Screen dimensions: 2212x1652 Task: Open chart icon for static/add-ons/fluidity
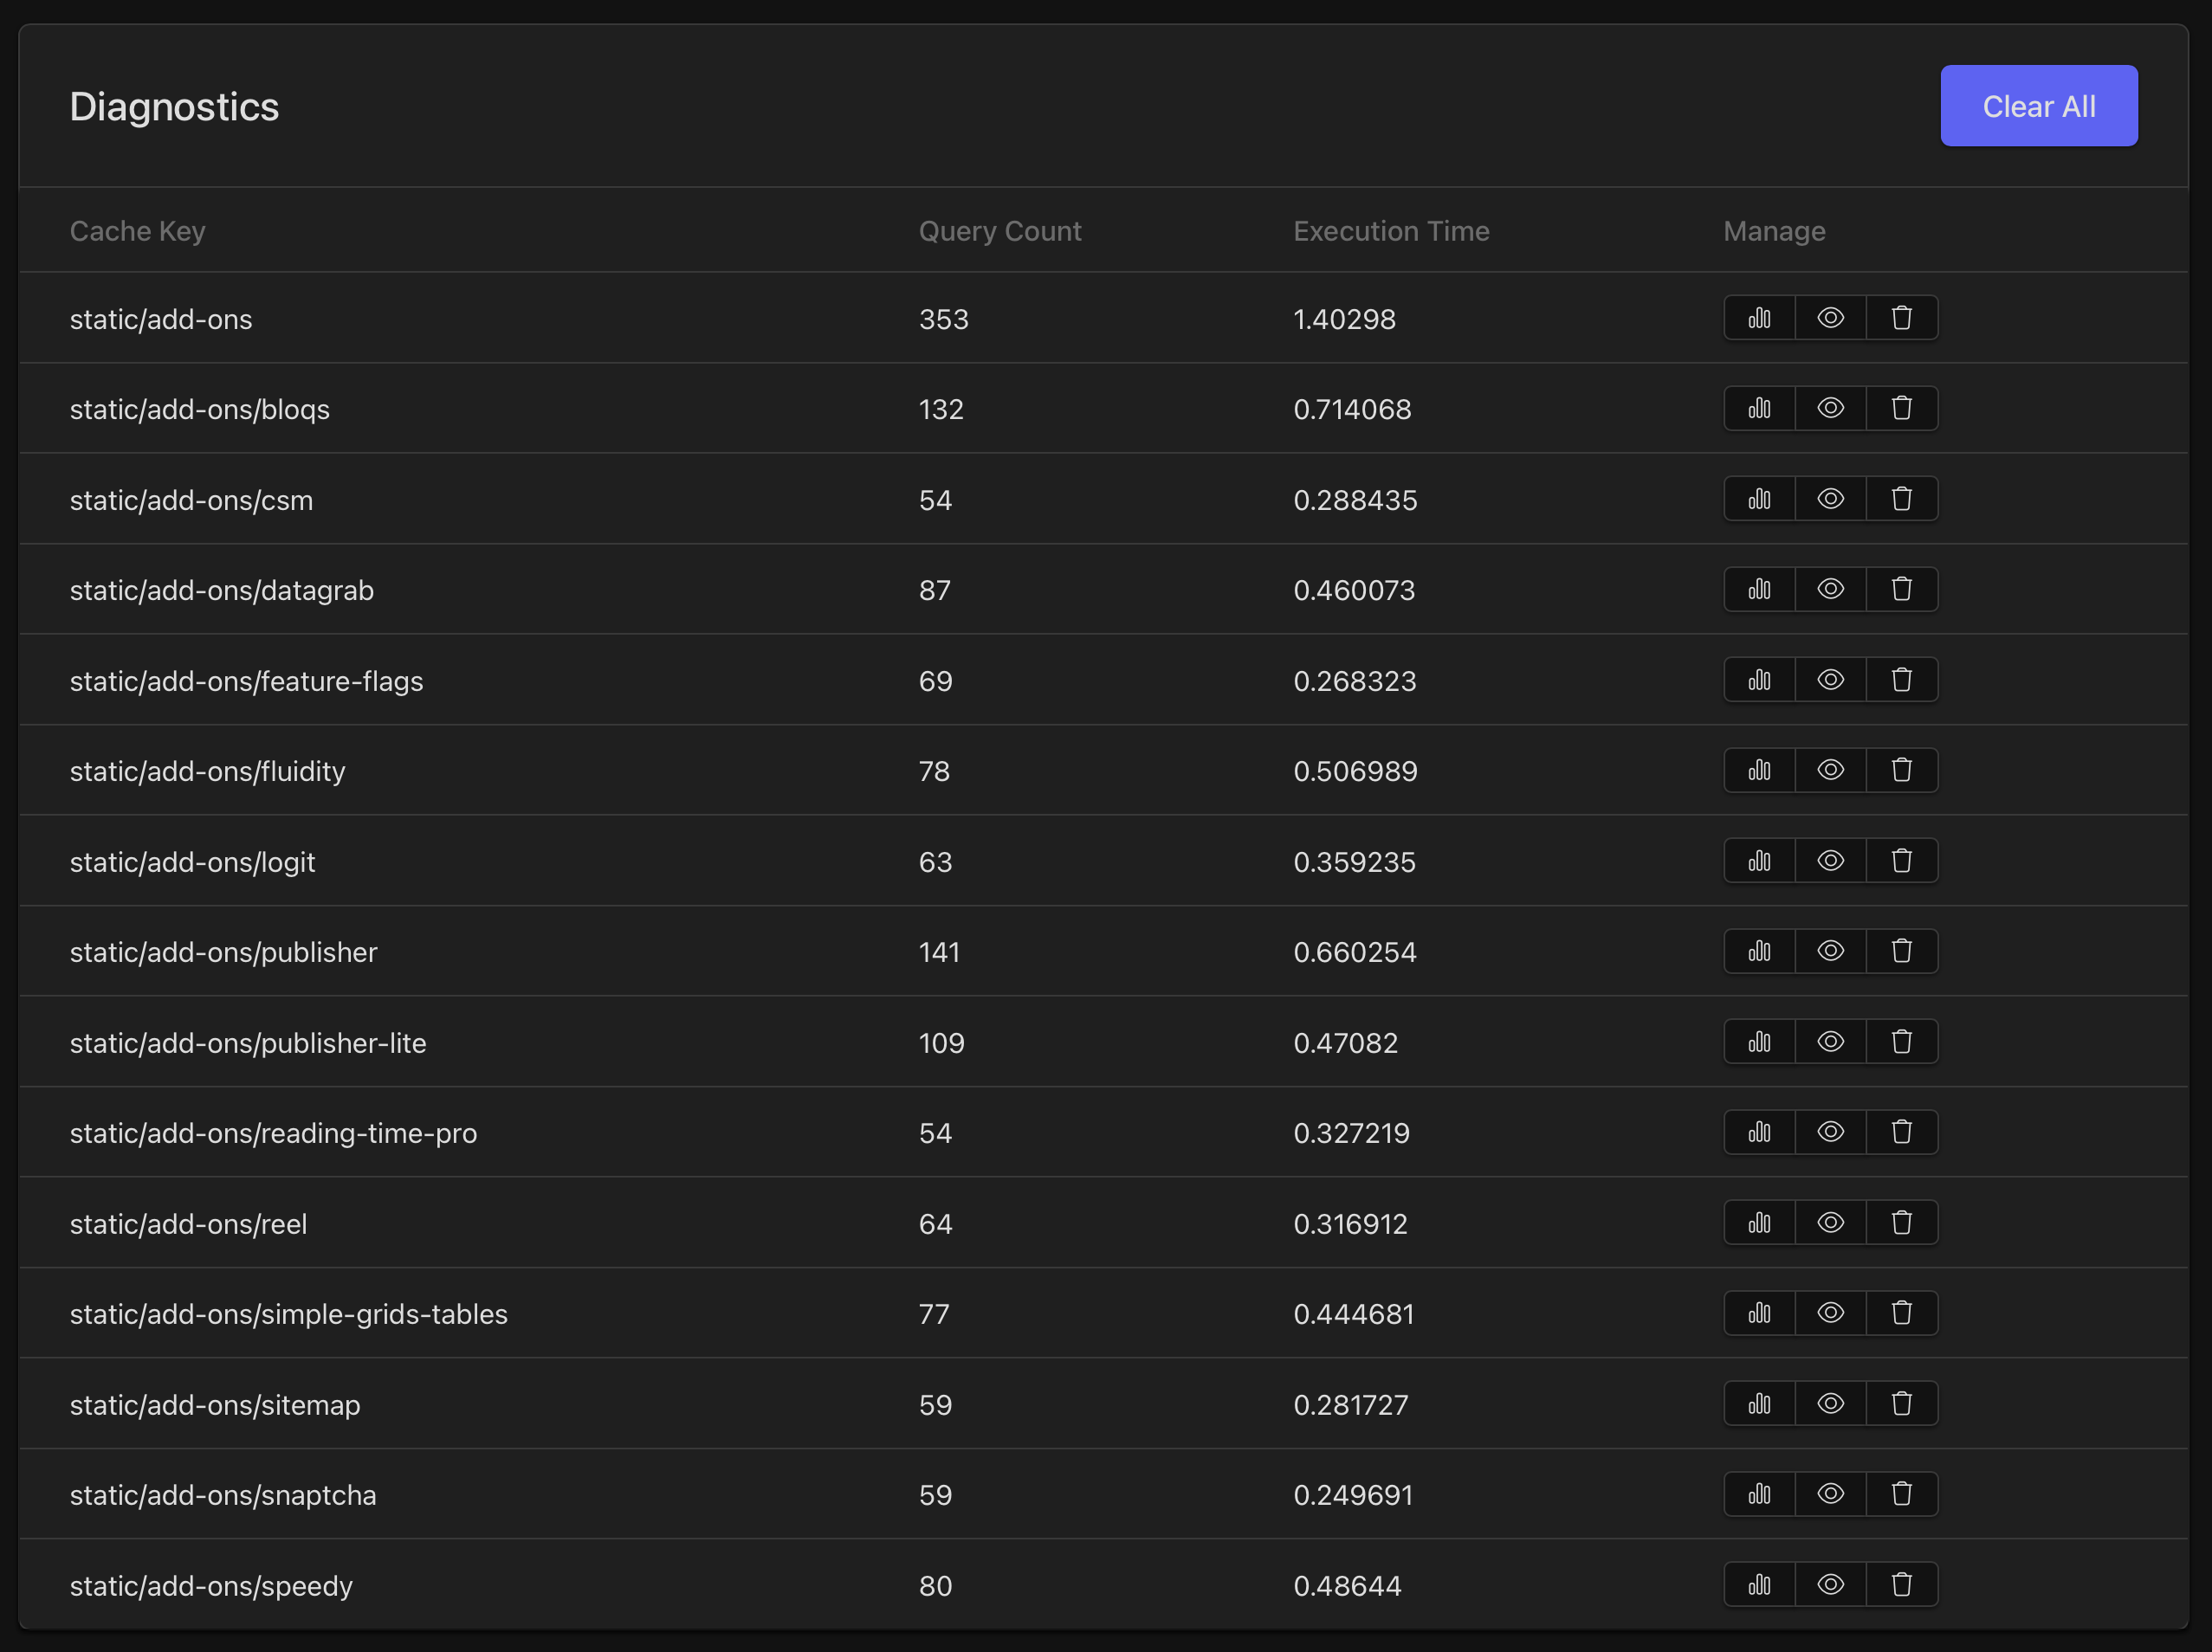click(x=1759, y=770)
